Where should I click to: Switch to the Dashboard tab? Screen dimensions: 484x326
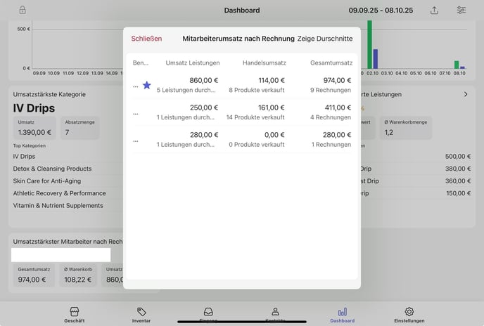point(342,314)
